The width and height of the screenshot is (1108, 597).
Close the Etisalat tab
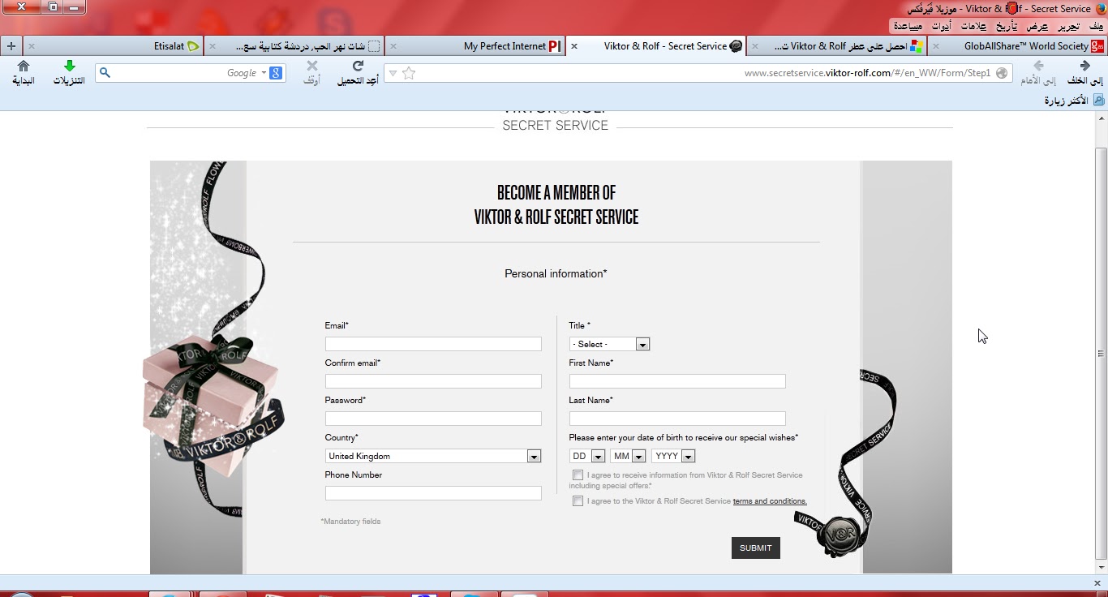pos(31,46)
